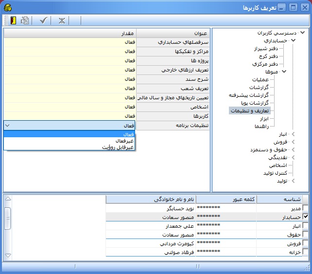This screenshot has width=312, height=274.
Task: Check the مدیر user checkbox
Action: (x=305, y=207)
